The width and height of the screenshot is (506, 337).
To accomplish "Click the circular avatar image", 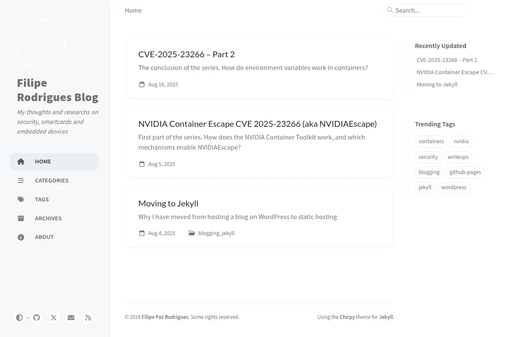I will (40, 43).
